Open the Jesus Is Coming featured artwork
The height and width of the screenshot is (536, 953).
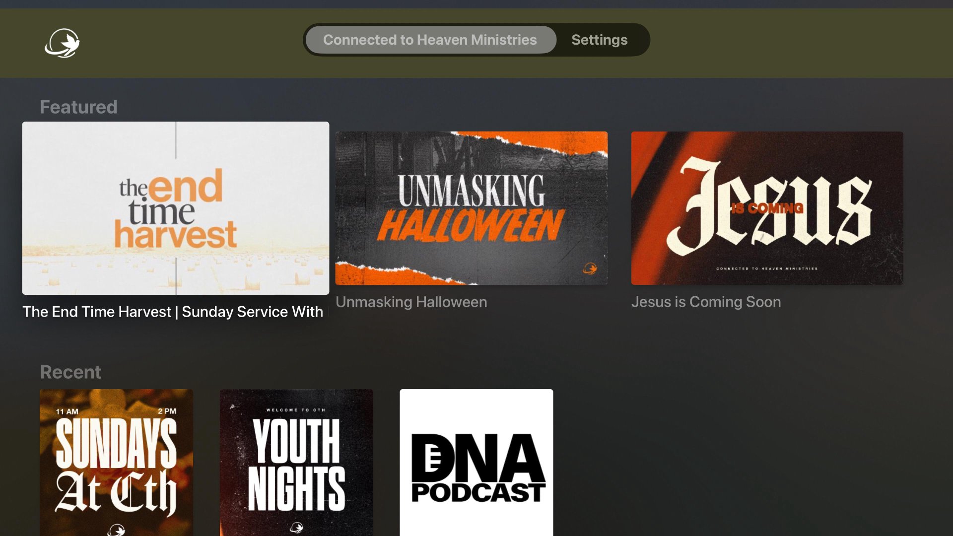[767, 208]
